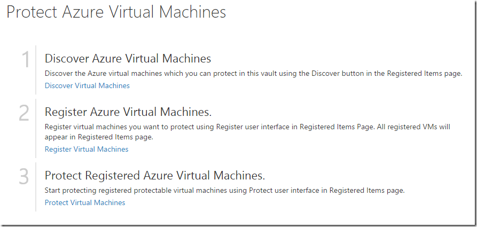Select the Protect Registered Azure Virtual Machines heading
477x227 pixels.
point(155,176)
